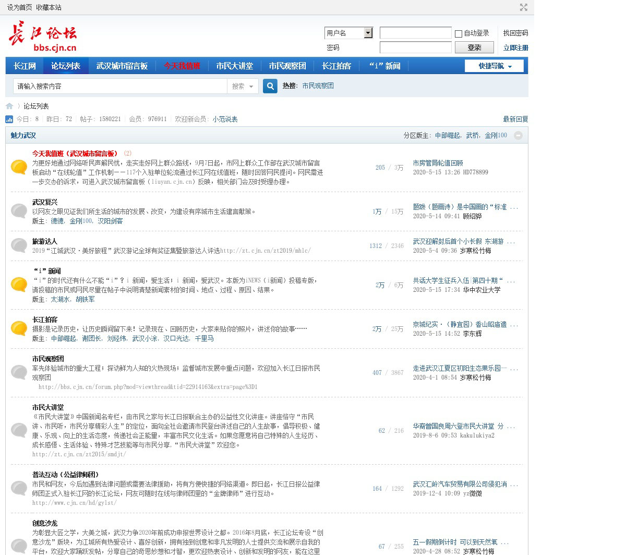
Task: Open the 用户名 login type dropdown
Action: 368,33
